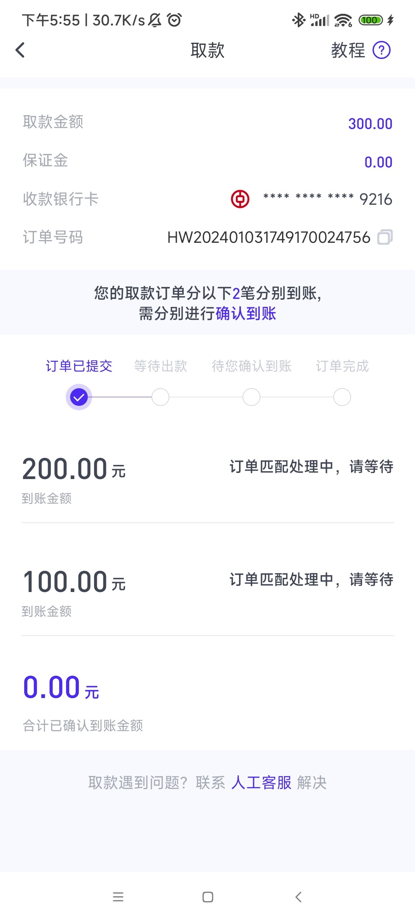This screenshot has height=922, width=415.
Task: Tap the bank card ending 9216
Action: [x=327, y=199]
